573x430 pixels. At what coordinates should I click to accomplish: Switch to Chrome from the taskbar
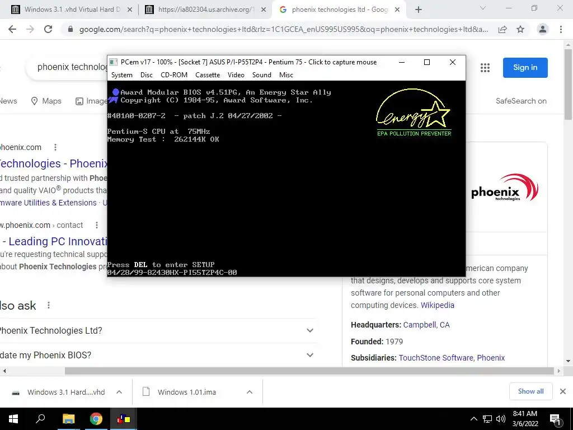pos(96,419)
